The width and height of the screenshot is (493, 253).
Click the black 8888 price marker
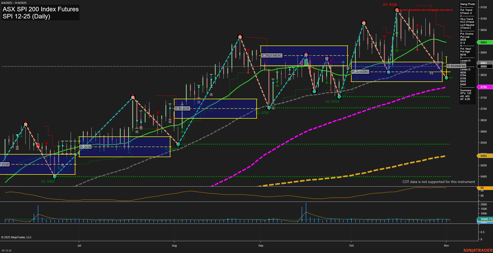tap(484, 66)
